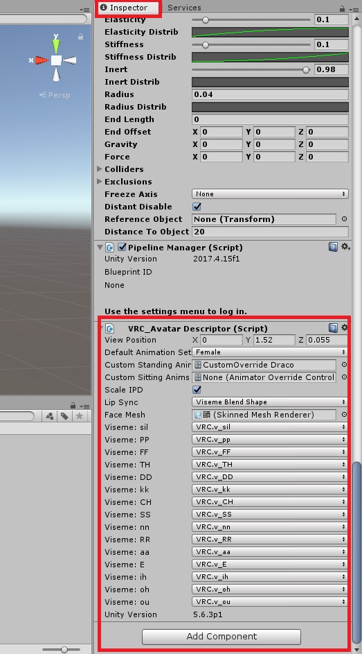Open VRC_Avatar Descriptor gear settings menu
This screenshot has width=362, height=654.
(x=345, y=328)
